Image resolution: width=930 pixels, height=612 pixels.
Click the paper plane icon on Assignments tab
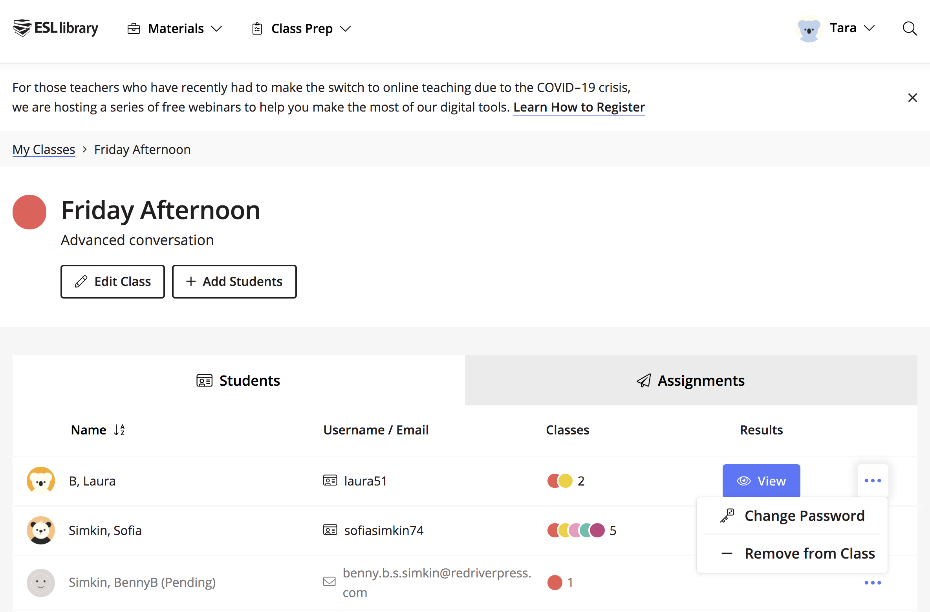tap(644, 381)
